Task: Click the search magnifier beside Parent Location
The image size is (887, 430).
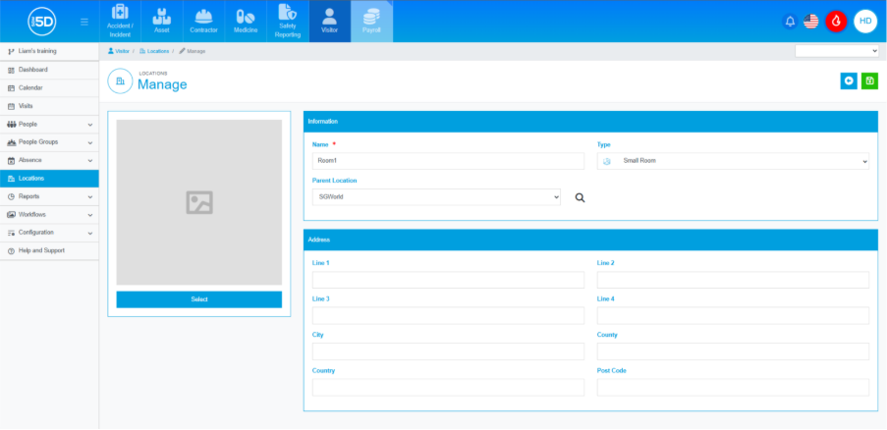Action: [580, 197]
